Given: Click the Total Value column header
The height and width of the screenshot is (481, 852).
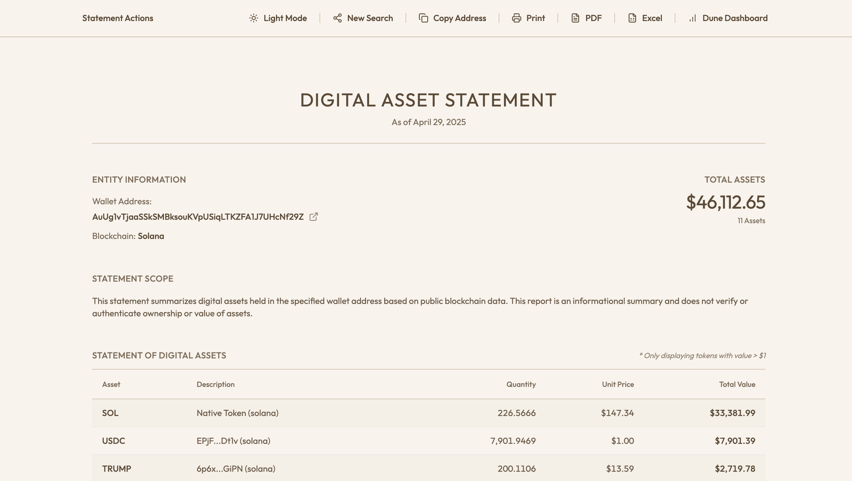Looking at the screenshot, I should (737, 384).
